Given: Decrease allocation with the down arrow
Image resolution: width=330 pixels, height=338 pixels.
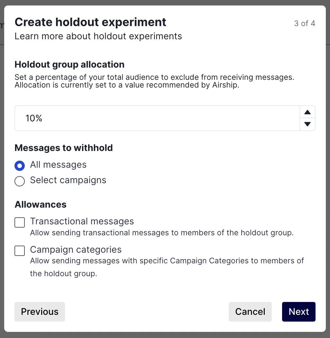Looking at the screenshot, I should [307, 124].
